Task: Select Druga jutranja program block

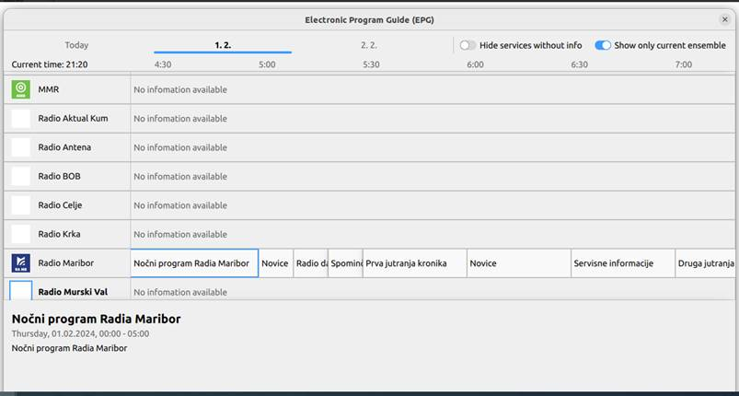Action: (x=705, y=263)
